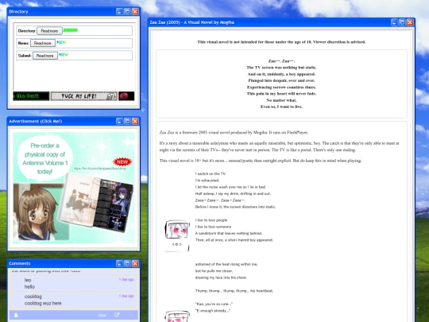Image resolution: width=429 pixels, height=322 pixels.
Task: Minimize the Directory window
Action: coord(119,11)
